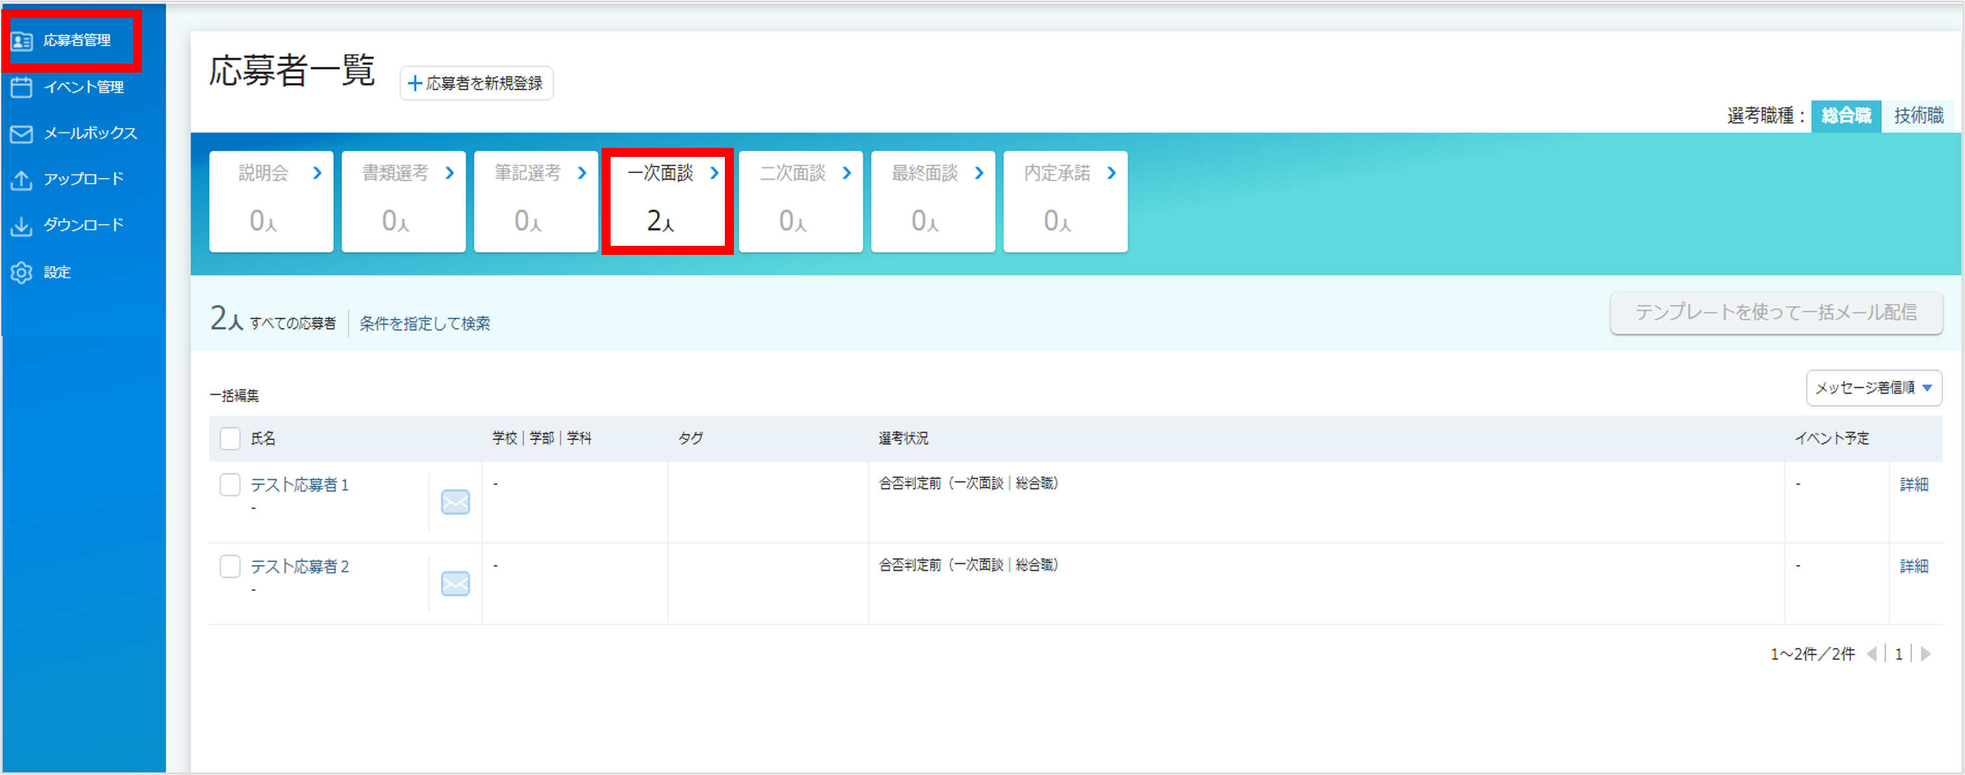1965x775 pixels.
Task: Select the 総合職 job type toggle
Action: point(1846,116)
